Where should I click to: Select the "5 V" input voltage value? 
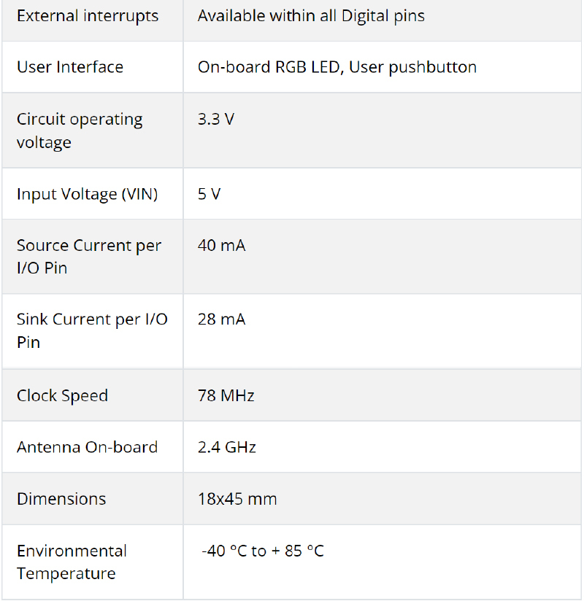209,194
